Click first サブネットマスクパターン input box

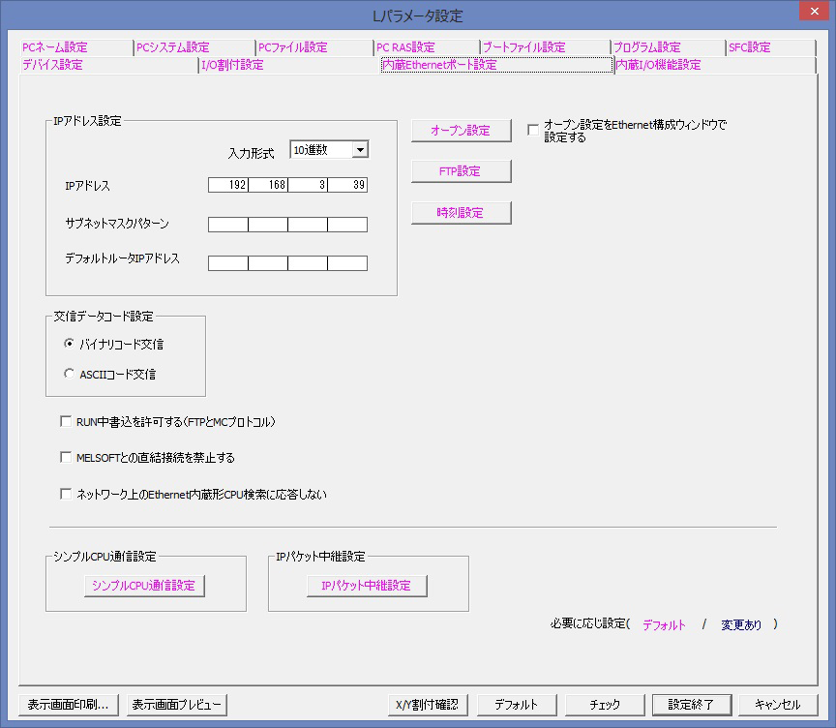click(x=228, y=225)
